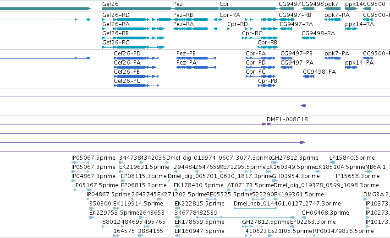Select the Cpr gene label
Screen dimensions: 390x238
225,4
